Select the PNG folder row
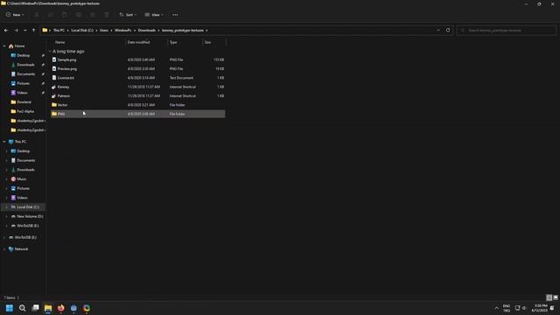The height and width of the screenshot is (315, 560). coord(138,114)
